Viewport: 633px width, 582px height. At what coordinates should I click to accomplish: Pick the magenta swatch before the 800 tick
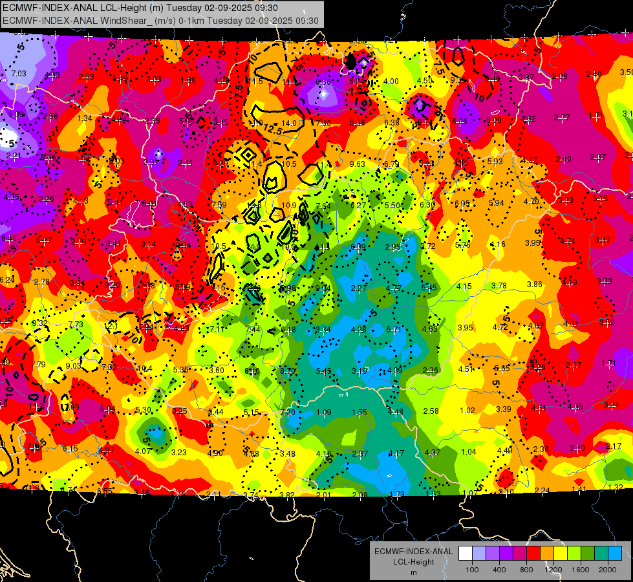click(x=520, y=554)
